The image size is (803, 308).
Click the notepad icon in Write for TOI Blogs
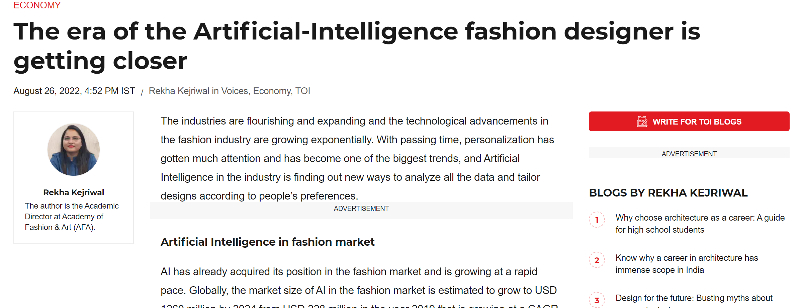(x=642, y=122)
